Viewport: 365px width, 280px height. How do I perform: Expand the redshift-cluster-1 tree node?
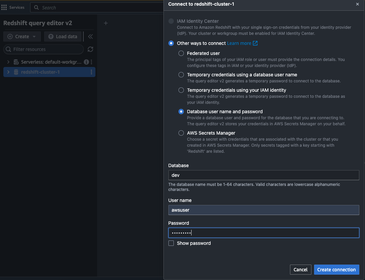point(8,72)
